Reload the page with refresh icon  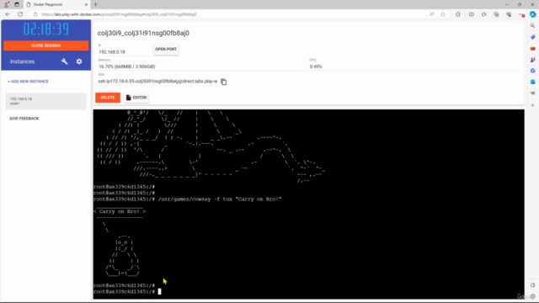click(x=20, y=14)
